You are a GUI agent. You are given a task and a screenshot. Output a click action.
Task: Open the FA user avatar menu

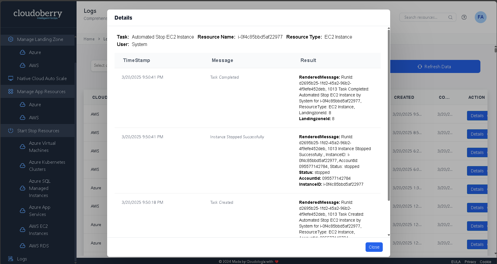(481, 17)
